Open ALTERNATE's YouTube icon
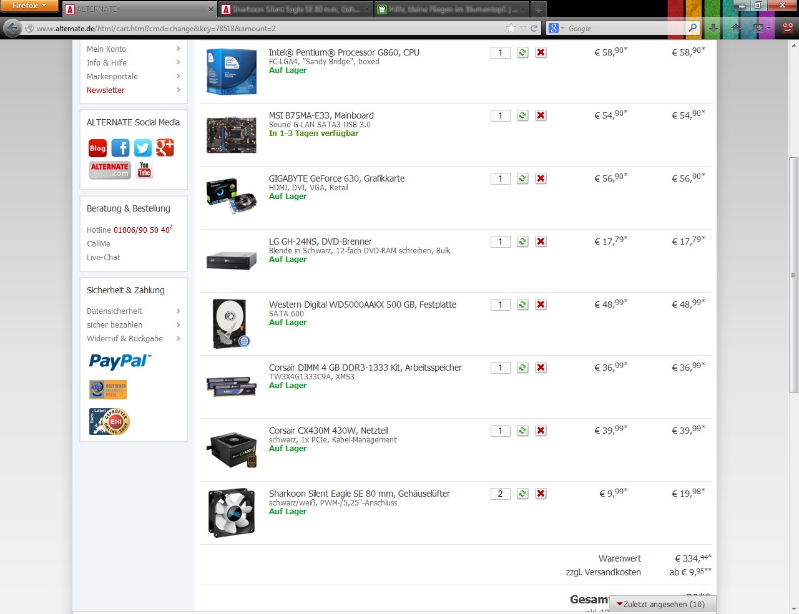 pyautogui.click(x=144, y=170)
